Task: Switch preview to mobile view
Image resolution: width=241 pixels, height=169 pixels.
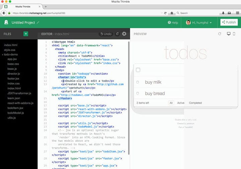Action: click(234, 34)
